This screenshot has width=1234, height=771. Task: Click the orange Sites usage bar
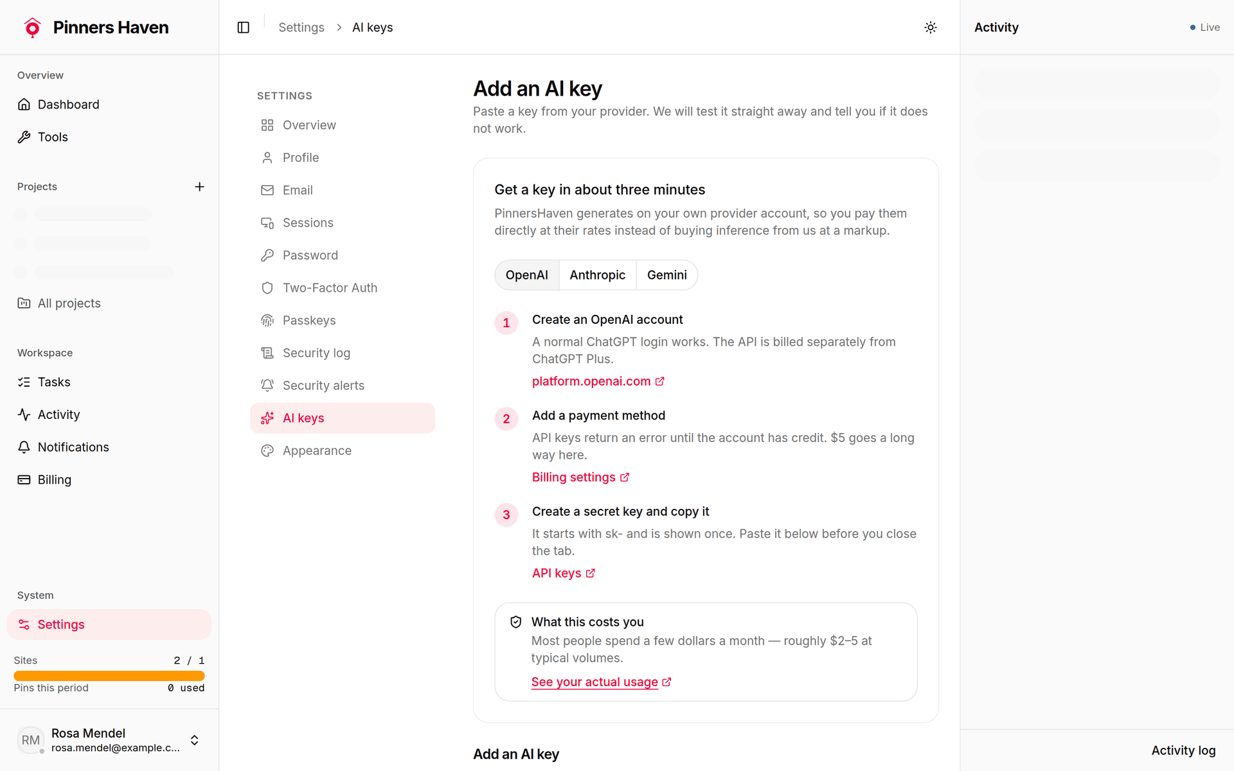click(109, 676)
